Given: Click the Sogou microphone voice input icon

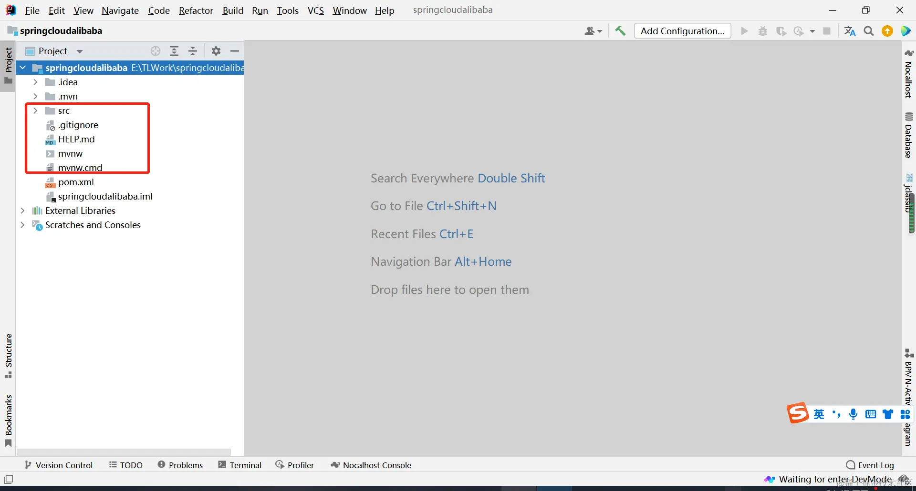Looking at the screenshot, I should click(854, 414).
